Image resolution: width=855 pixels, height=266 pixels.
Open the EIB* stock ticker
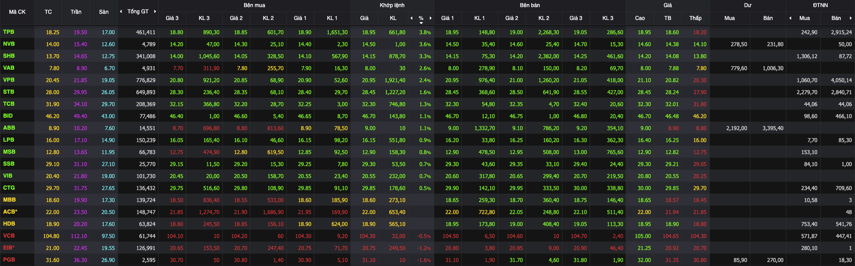(x=8, y=248)
